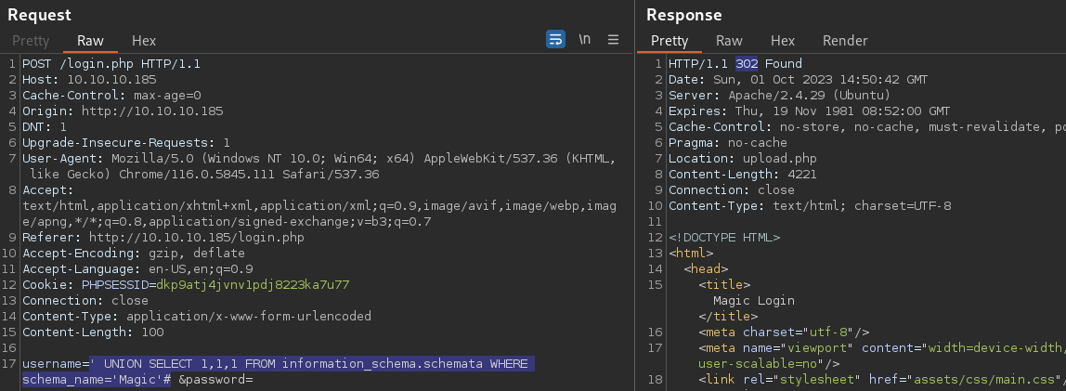Viewport: 1066px width, 391px height.
Task: Click the response Cache-Control no-store header
Action: (867, 126)
